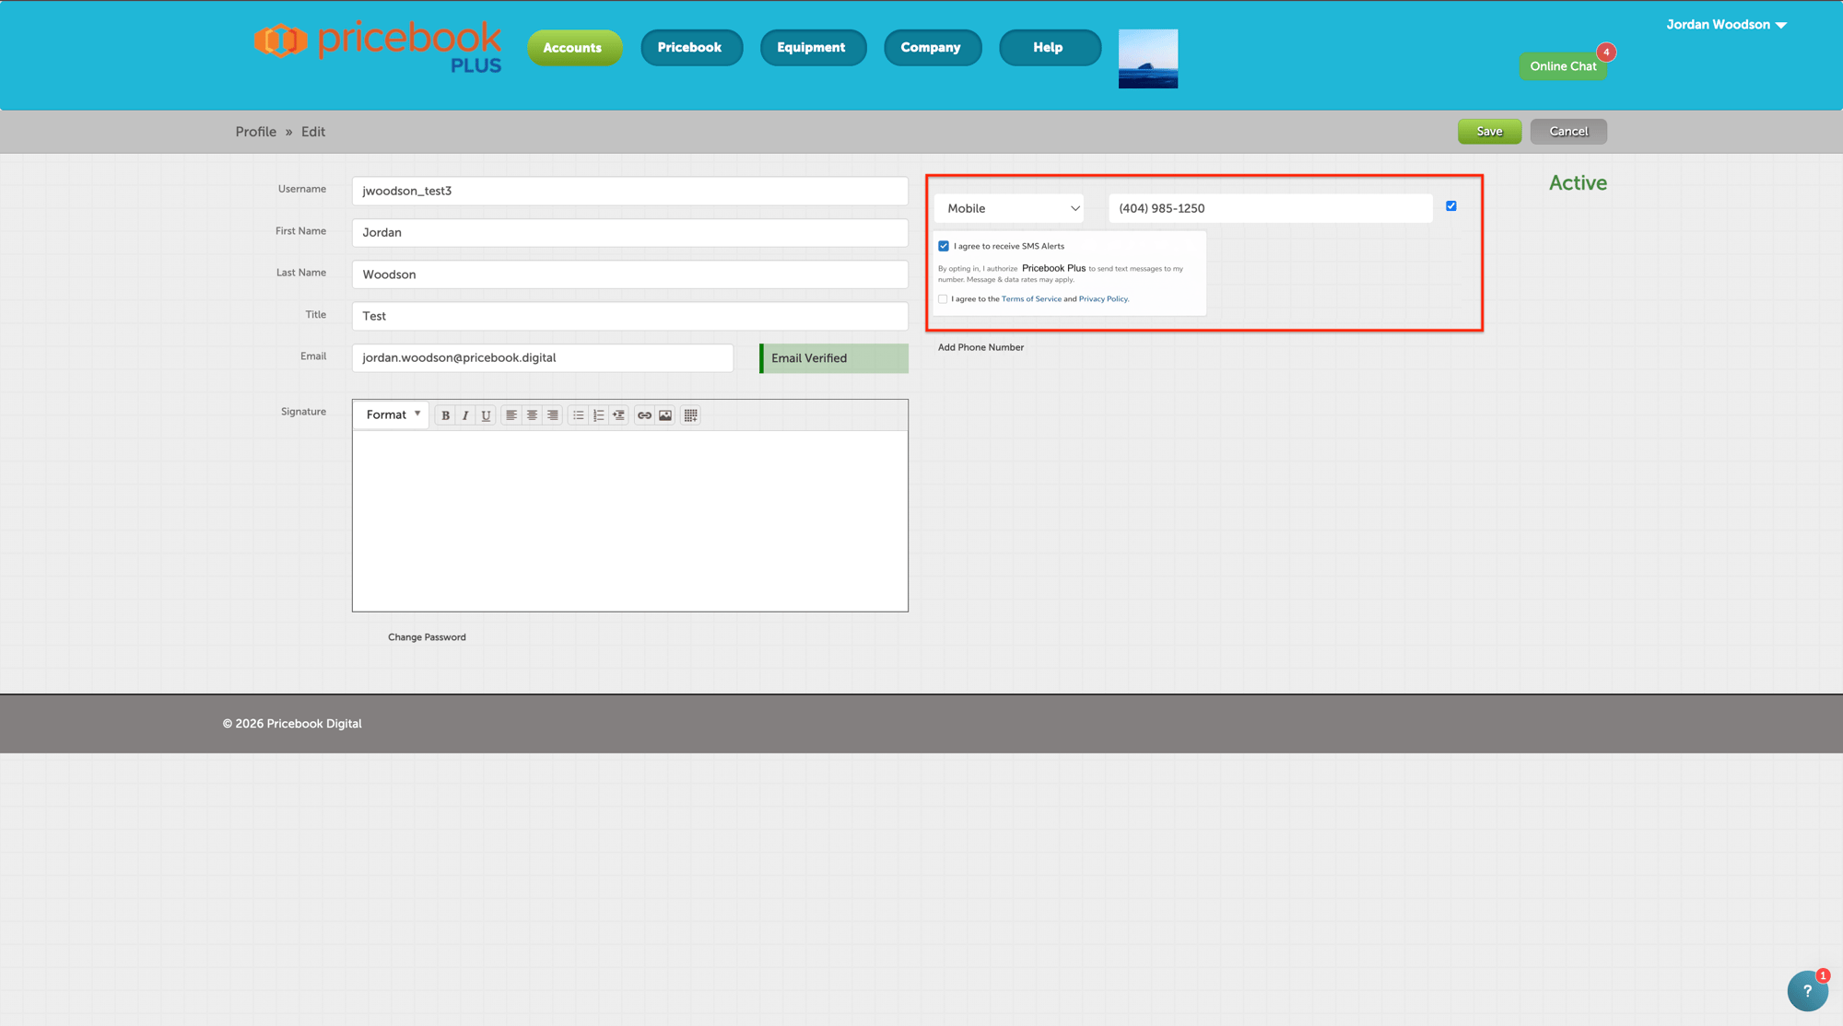Click the green Save button

point(1489,132)
